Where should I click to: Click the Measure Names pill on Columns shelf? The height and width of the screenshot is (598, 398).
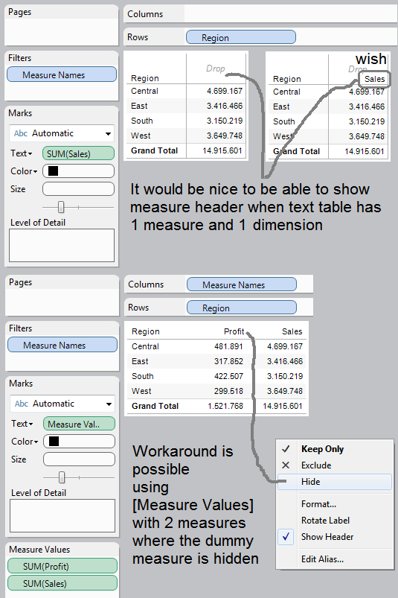pos(242,284)
